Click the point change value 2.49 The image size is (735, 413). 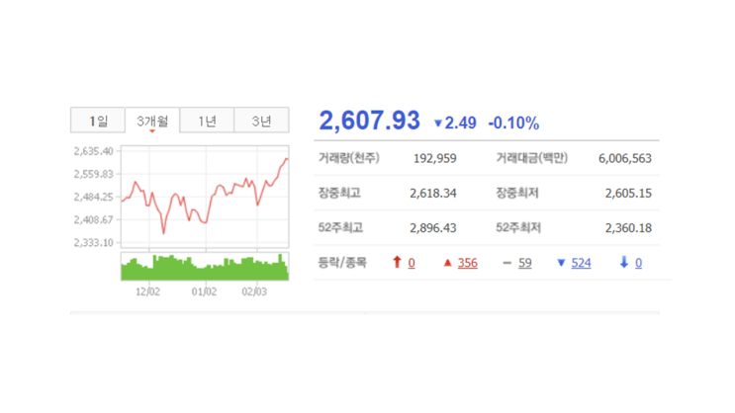click(460, 124)
